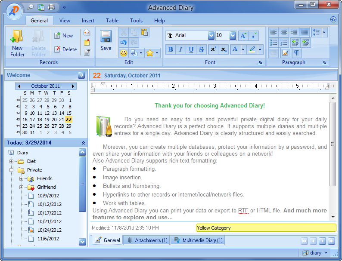
Task: Toggle italic formatting
Action: pos(180,49)
